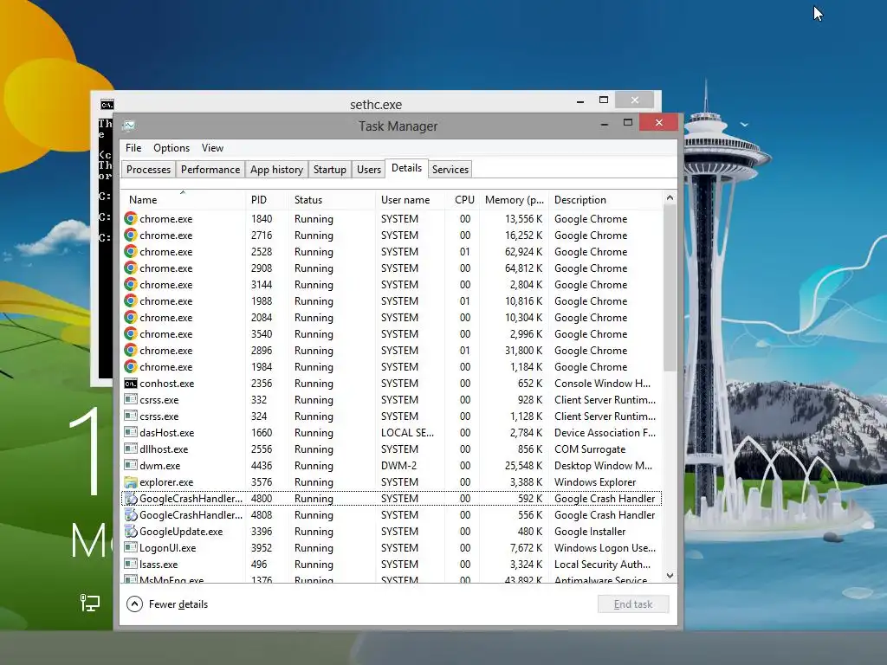This screenshot has height=665, width=887.
Task: Click the process list vertical scrollbar thumb
Action: coord(670,288)
